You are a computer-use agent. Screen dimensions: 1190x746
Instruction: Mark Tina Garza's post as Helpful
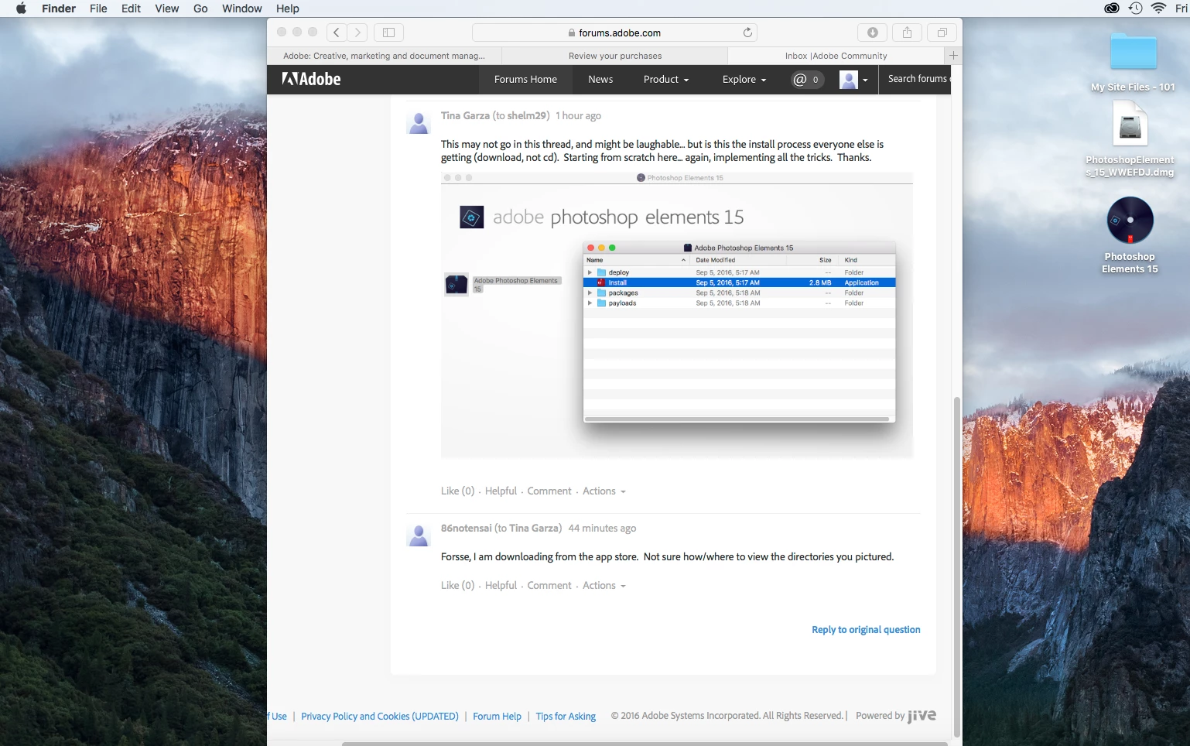501,491
